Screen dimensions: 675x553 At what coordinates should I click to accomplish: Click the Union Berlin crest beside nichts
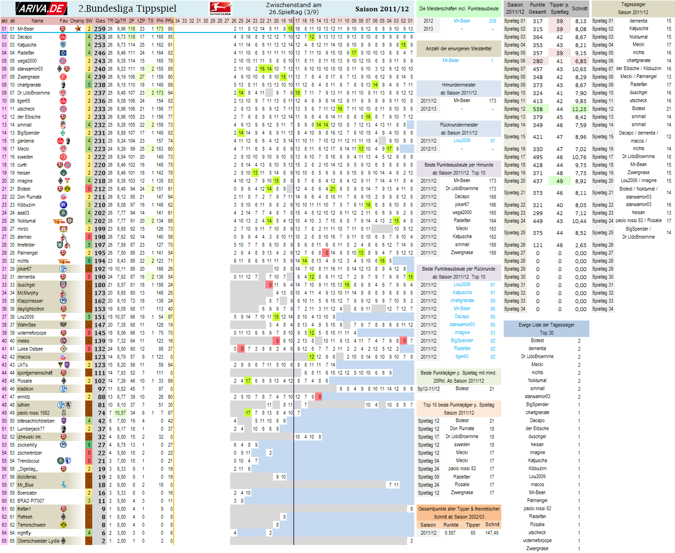point(64,261)
